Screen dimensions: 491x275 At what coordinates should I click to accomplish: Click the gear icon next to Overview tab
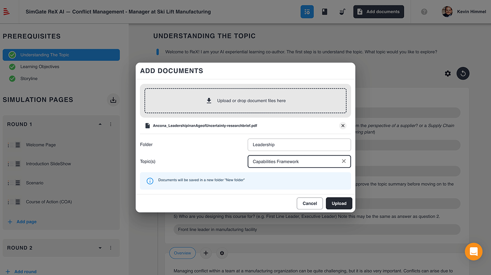click(x=222, y=253)
